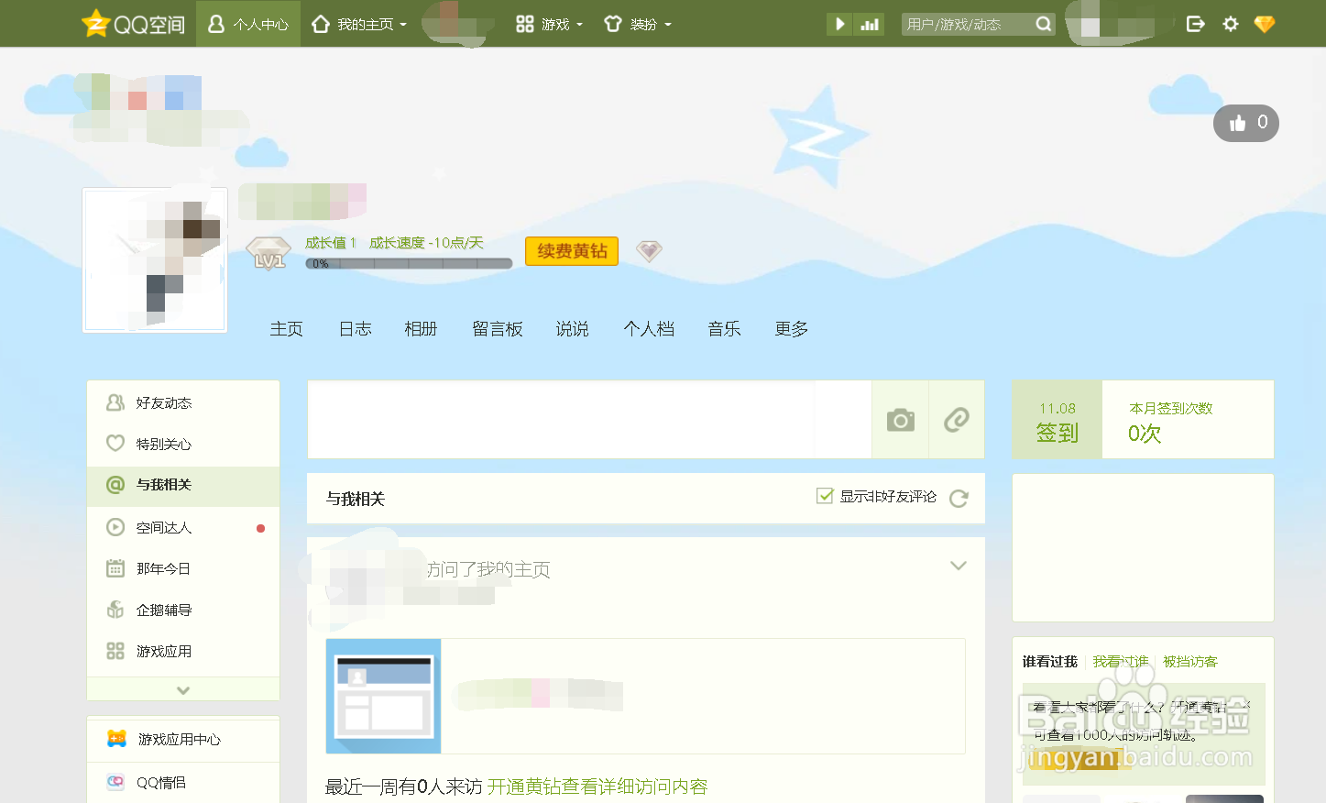
Task: Open the 游戏 dropdown menu
Action: click(549, 24)
